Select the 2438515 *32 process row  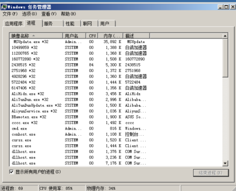click(x=116, y=65)
